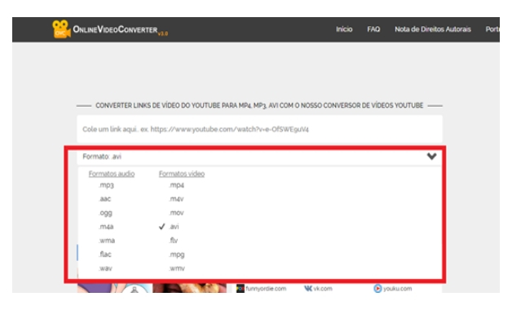Click the checked .avi video format

(174, 227)
